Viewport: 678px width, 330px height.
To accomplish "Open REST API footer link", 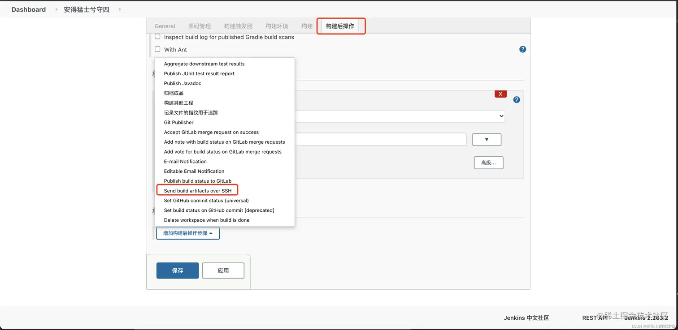I will coord(595,318).
